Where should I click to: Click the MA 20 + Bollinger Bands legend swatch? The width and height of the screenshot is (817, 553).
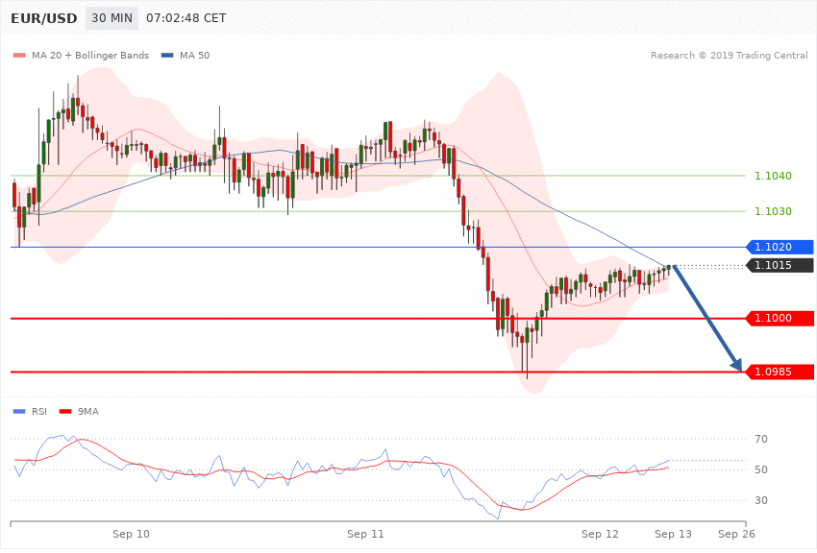19,55
